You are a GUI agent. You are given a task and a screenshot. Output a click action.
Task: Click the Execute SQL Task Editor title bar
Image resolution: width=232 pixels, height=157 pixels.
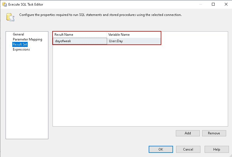click(112, 4)
